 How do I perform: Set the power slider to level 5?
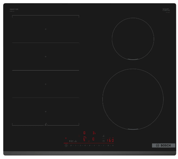(94, 145)
